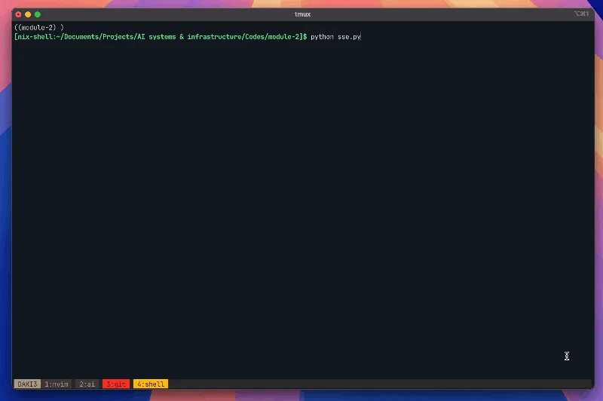This screenshot has width=603, height=401.
Task: Click the tmux window title text
Action: tap(301, 14)
